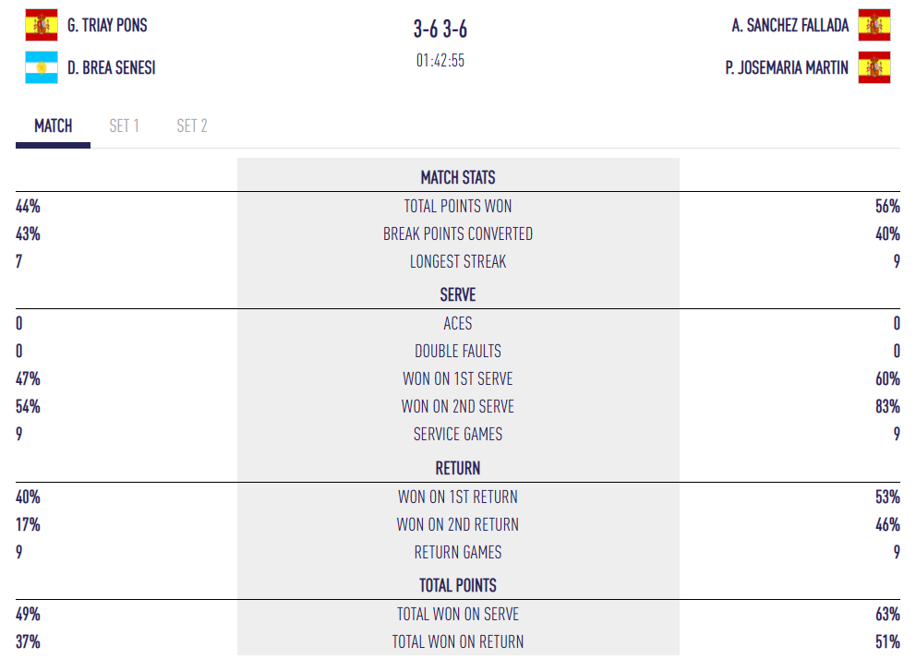This screenshot has width=916, height=671.
Task: Click the Spain flag beside P. Josemaria Martin
Action: pyautogui.click(x=874, y=67)
